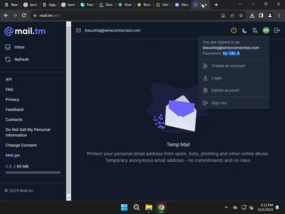Open File Explorer from the taskbar
This screenshot has width=285, height=214.
point(149,207)
